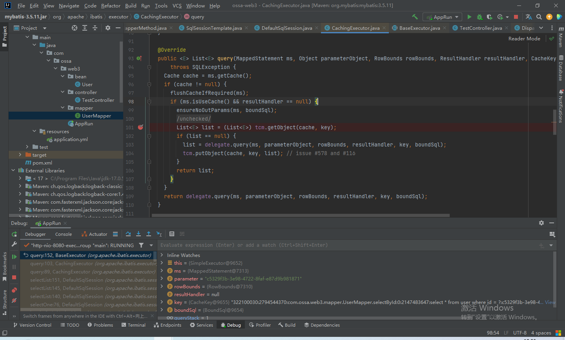Viewport: 565px width, 340px height.
Task: Toggle Project tool window stripe button
Action: [x=5, y=36]
